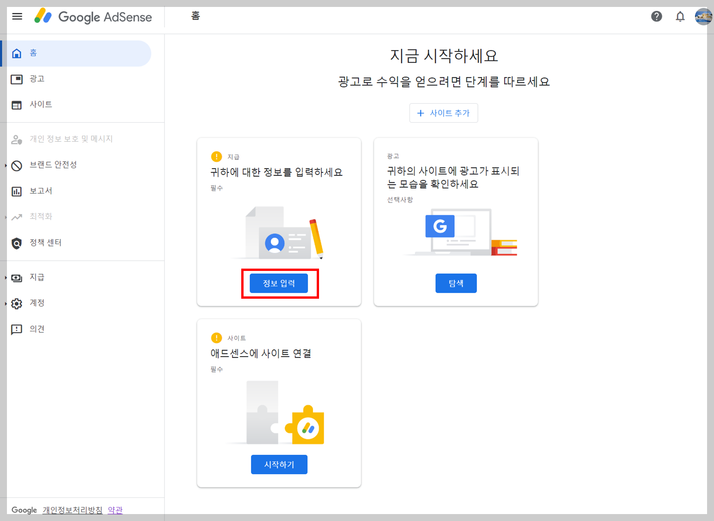
Task: Expand the 최적화 section arrow
Action: click(6, 217)
